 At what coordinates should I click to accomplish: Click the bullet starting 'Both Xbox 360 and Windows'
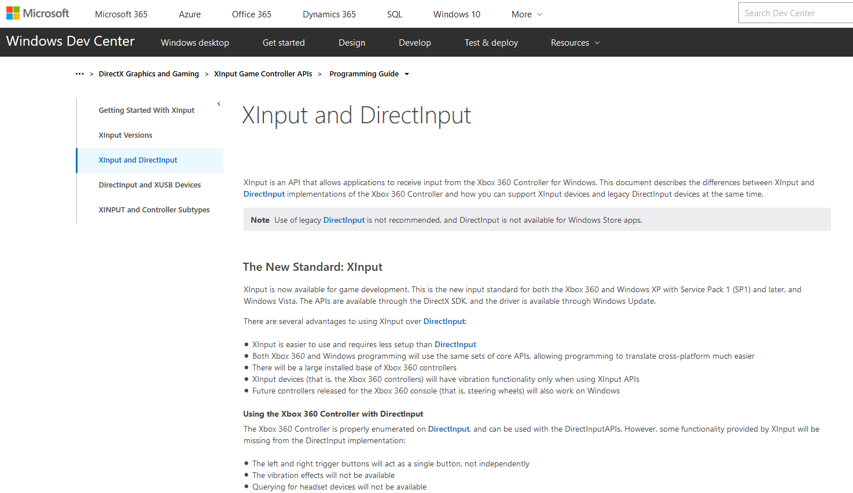503,356
